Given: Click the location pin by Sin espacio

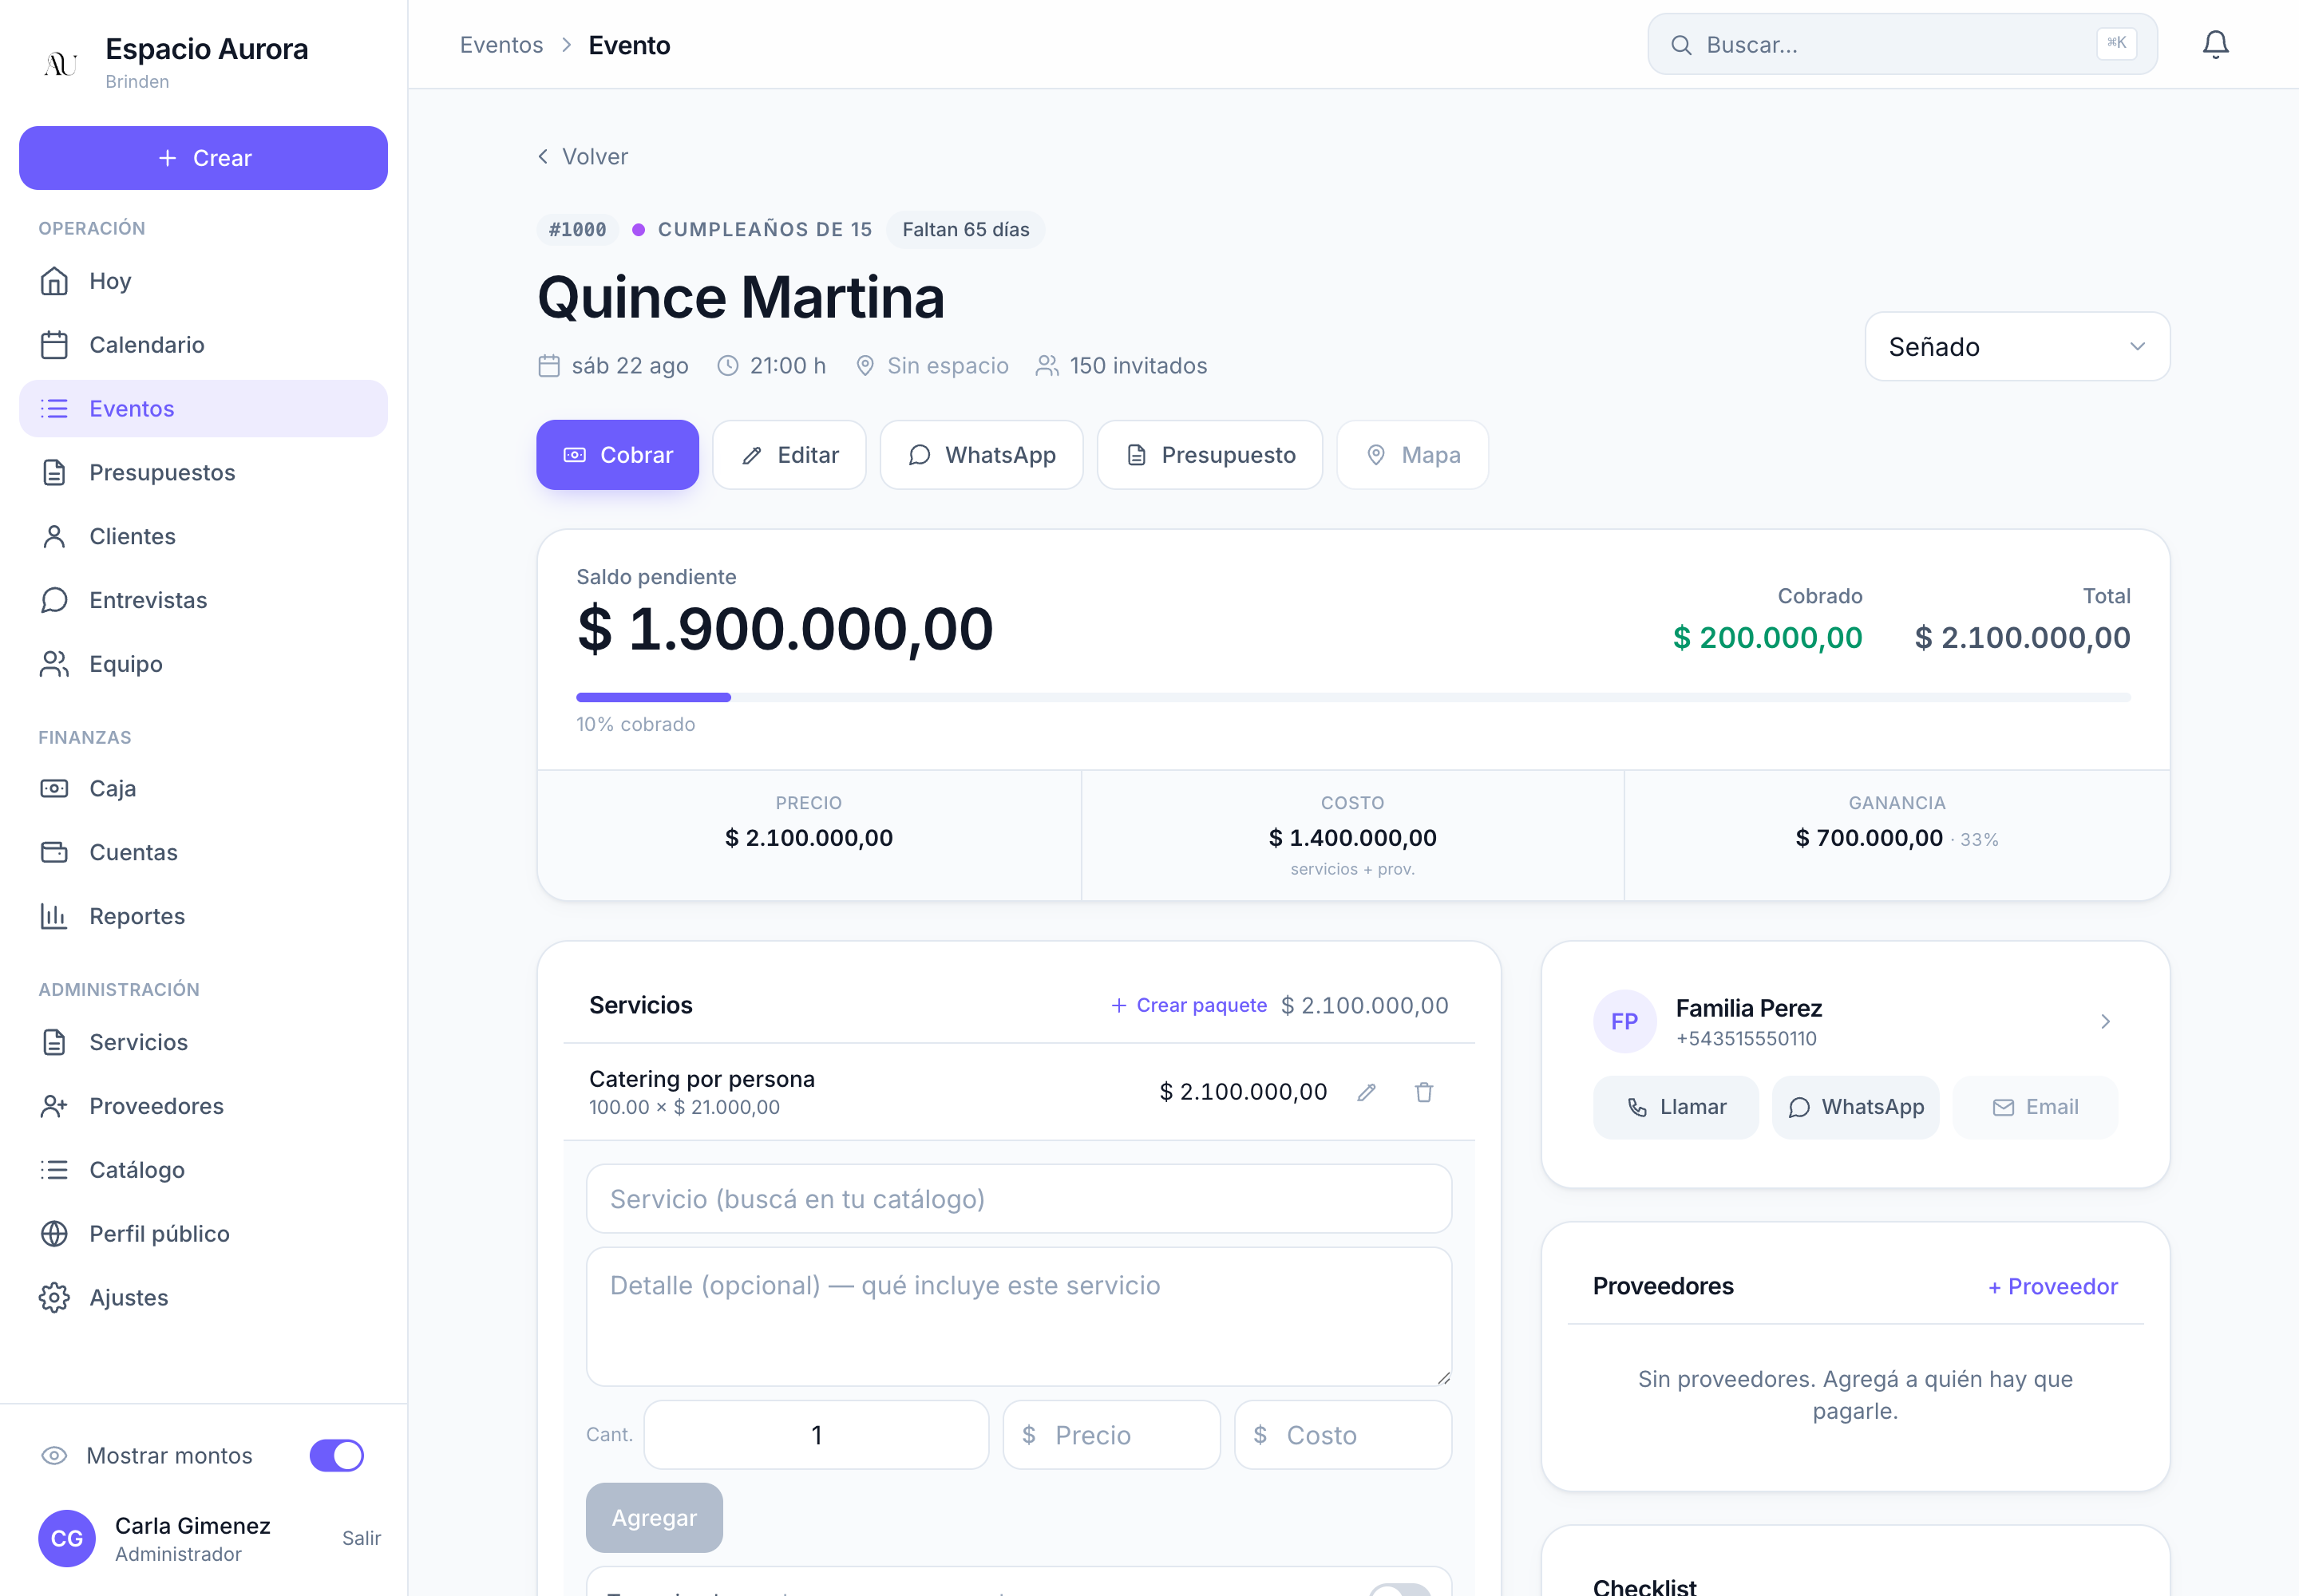Looking at the screenshot, I should (x=865, y=366).
